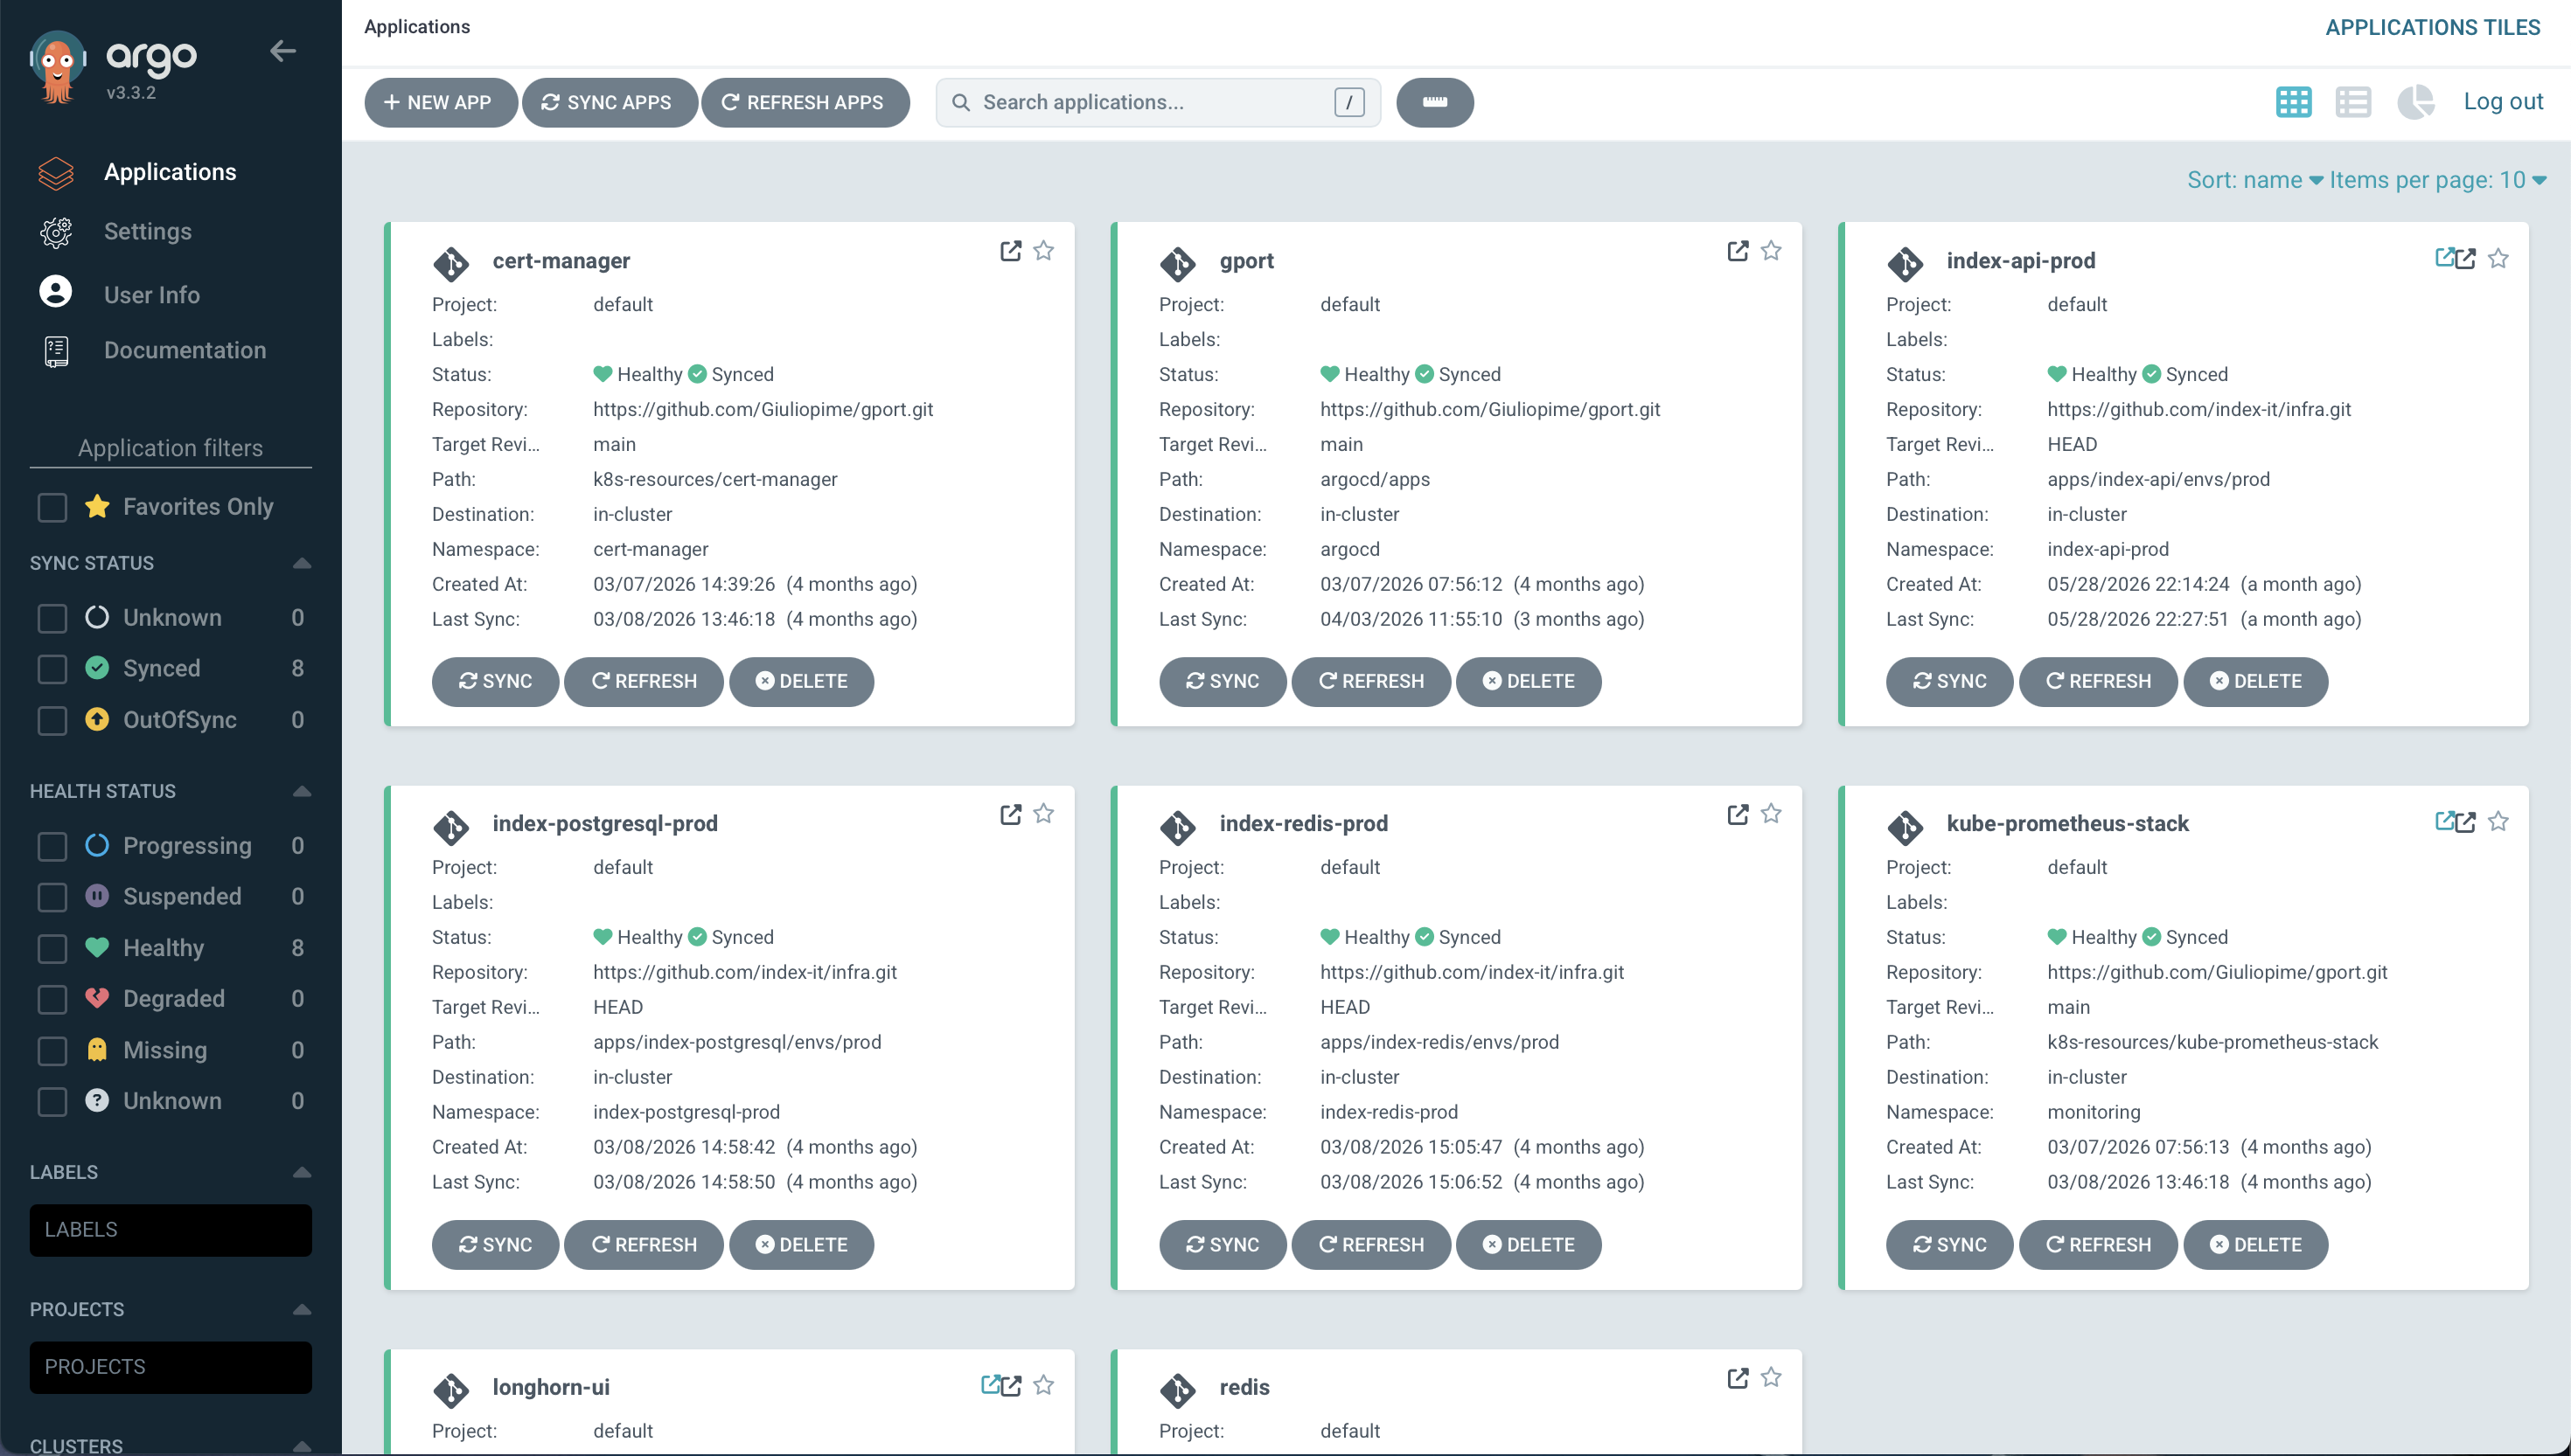Enable Favorites Only filter
This screenshot has width=2571, height=1456.
point(52,507)
